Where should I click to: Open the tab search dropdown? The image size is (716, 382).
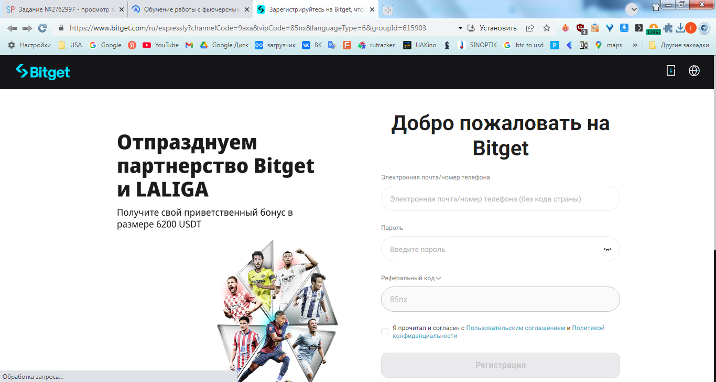coord(632,9)
